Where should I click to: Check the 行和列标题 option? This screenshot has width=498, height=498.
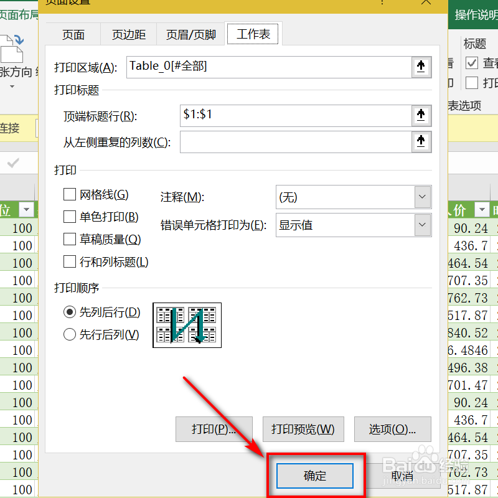point(70,262)
